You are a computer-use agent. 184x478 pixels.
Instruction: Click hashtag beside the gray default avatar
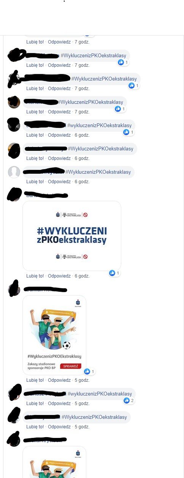click(x=98, y=172)
